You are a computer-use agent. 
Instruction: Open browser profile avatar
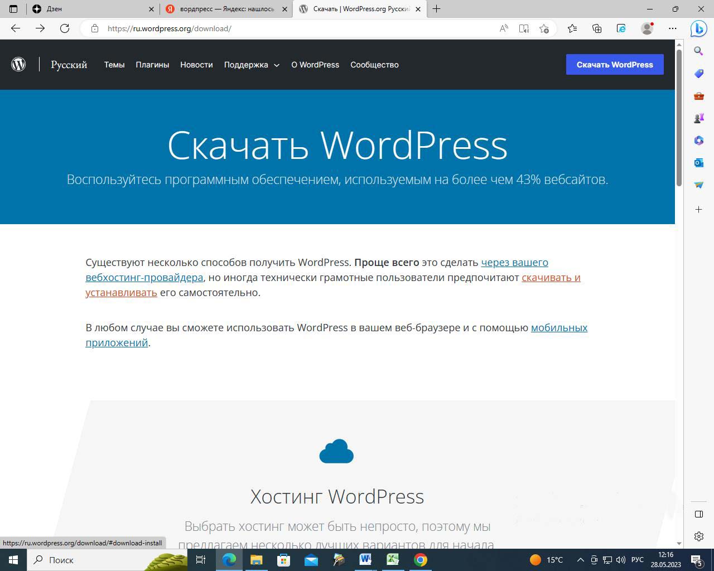coord(647,28)
